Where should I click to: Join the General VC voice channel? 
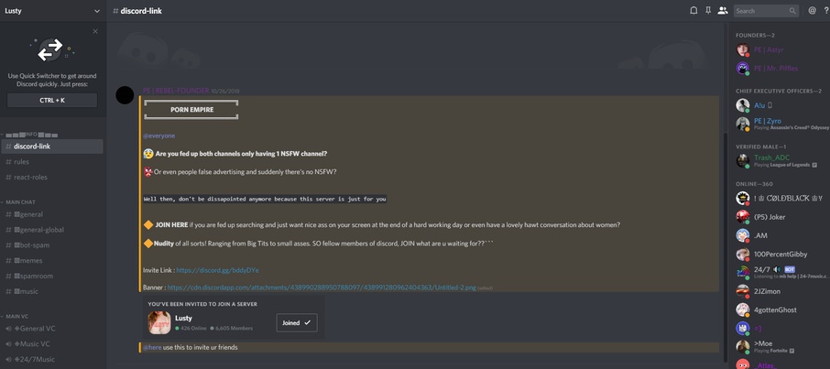tap(37, 329)
